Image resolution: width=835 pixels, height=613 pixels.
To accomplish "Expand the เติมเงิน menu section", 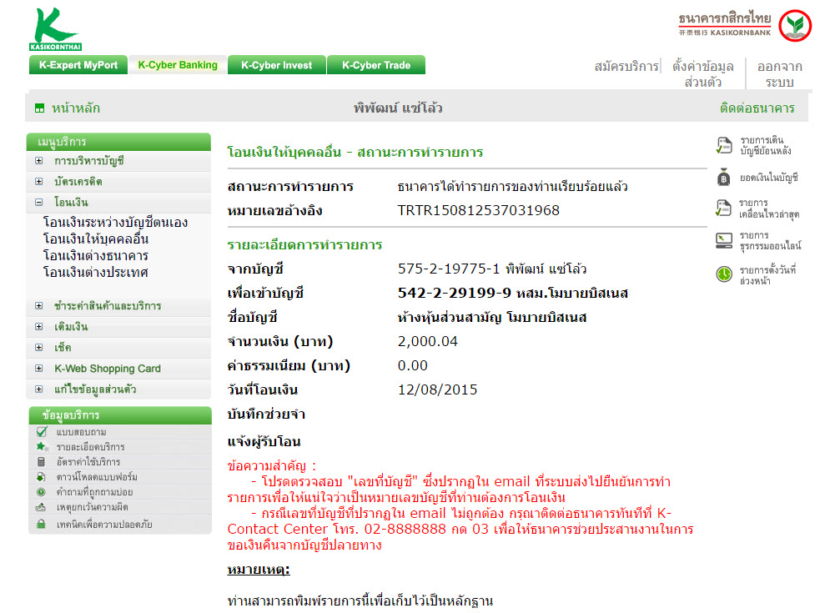I will [39, 326].
